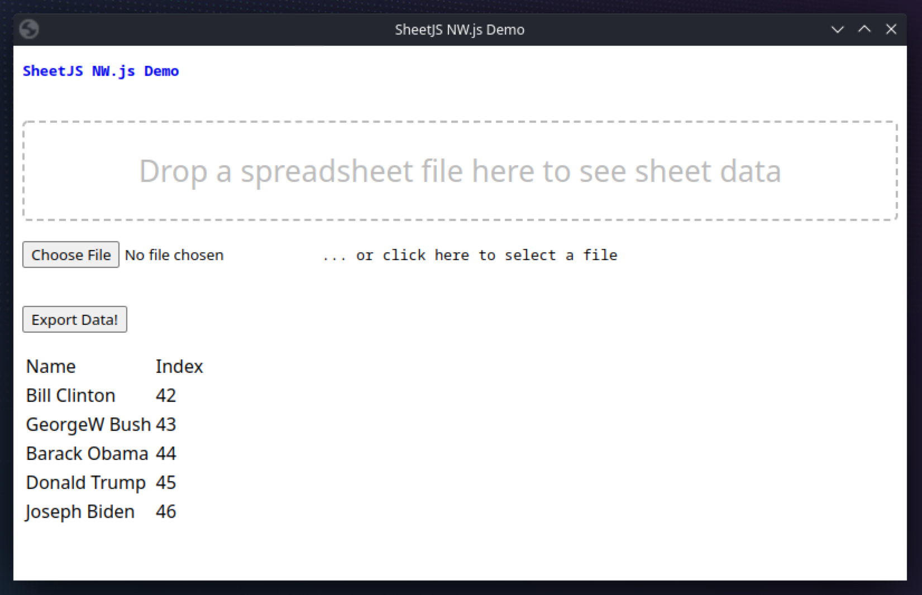This screenshot has height=595, width=922.
Task: Click inside the spreadsheet drop zone
Action: pyautogui.click(x=460, y=170)
